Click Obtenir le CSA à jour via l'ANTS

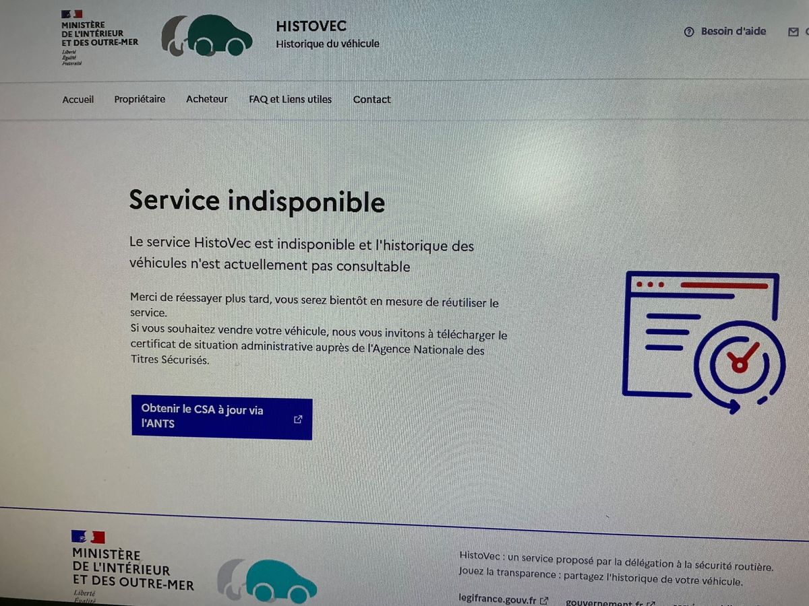[x=222, y=418]
